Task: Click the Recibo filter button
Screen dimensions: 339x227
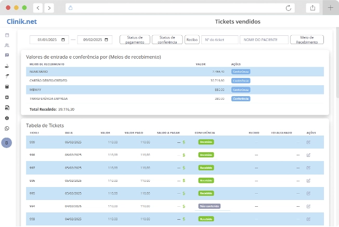Action: tap(192, 39)
